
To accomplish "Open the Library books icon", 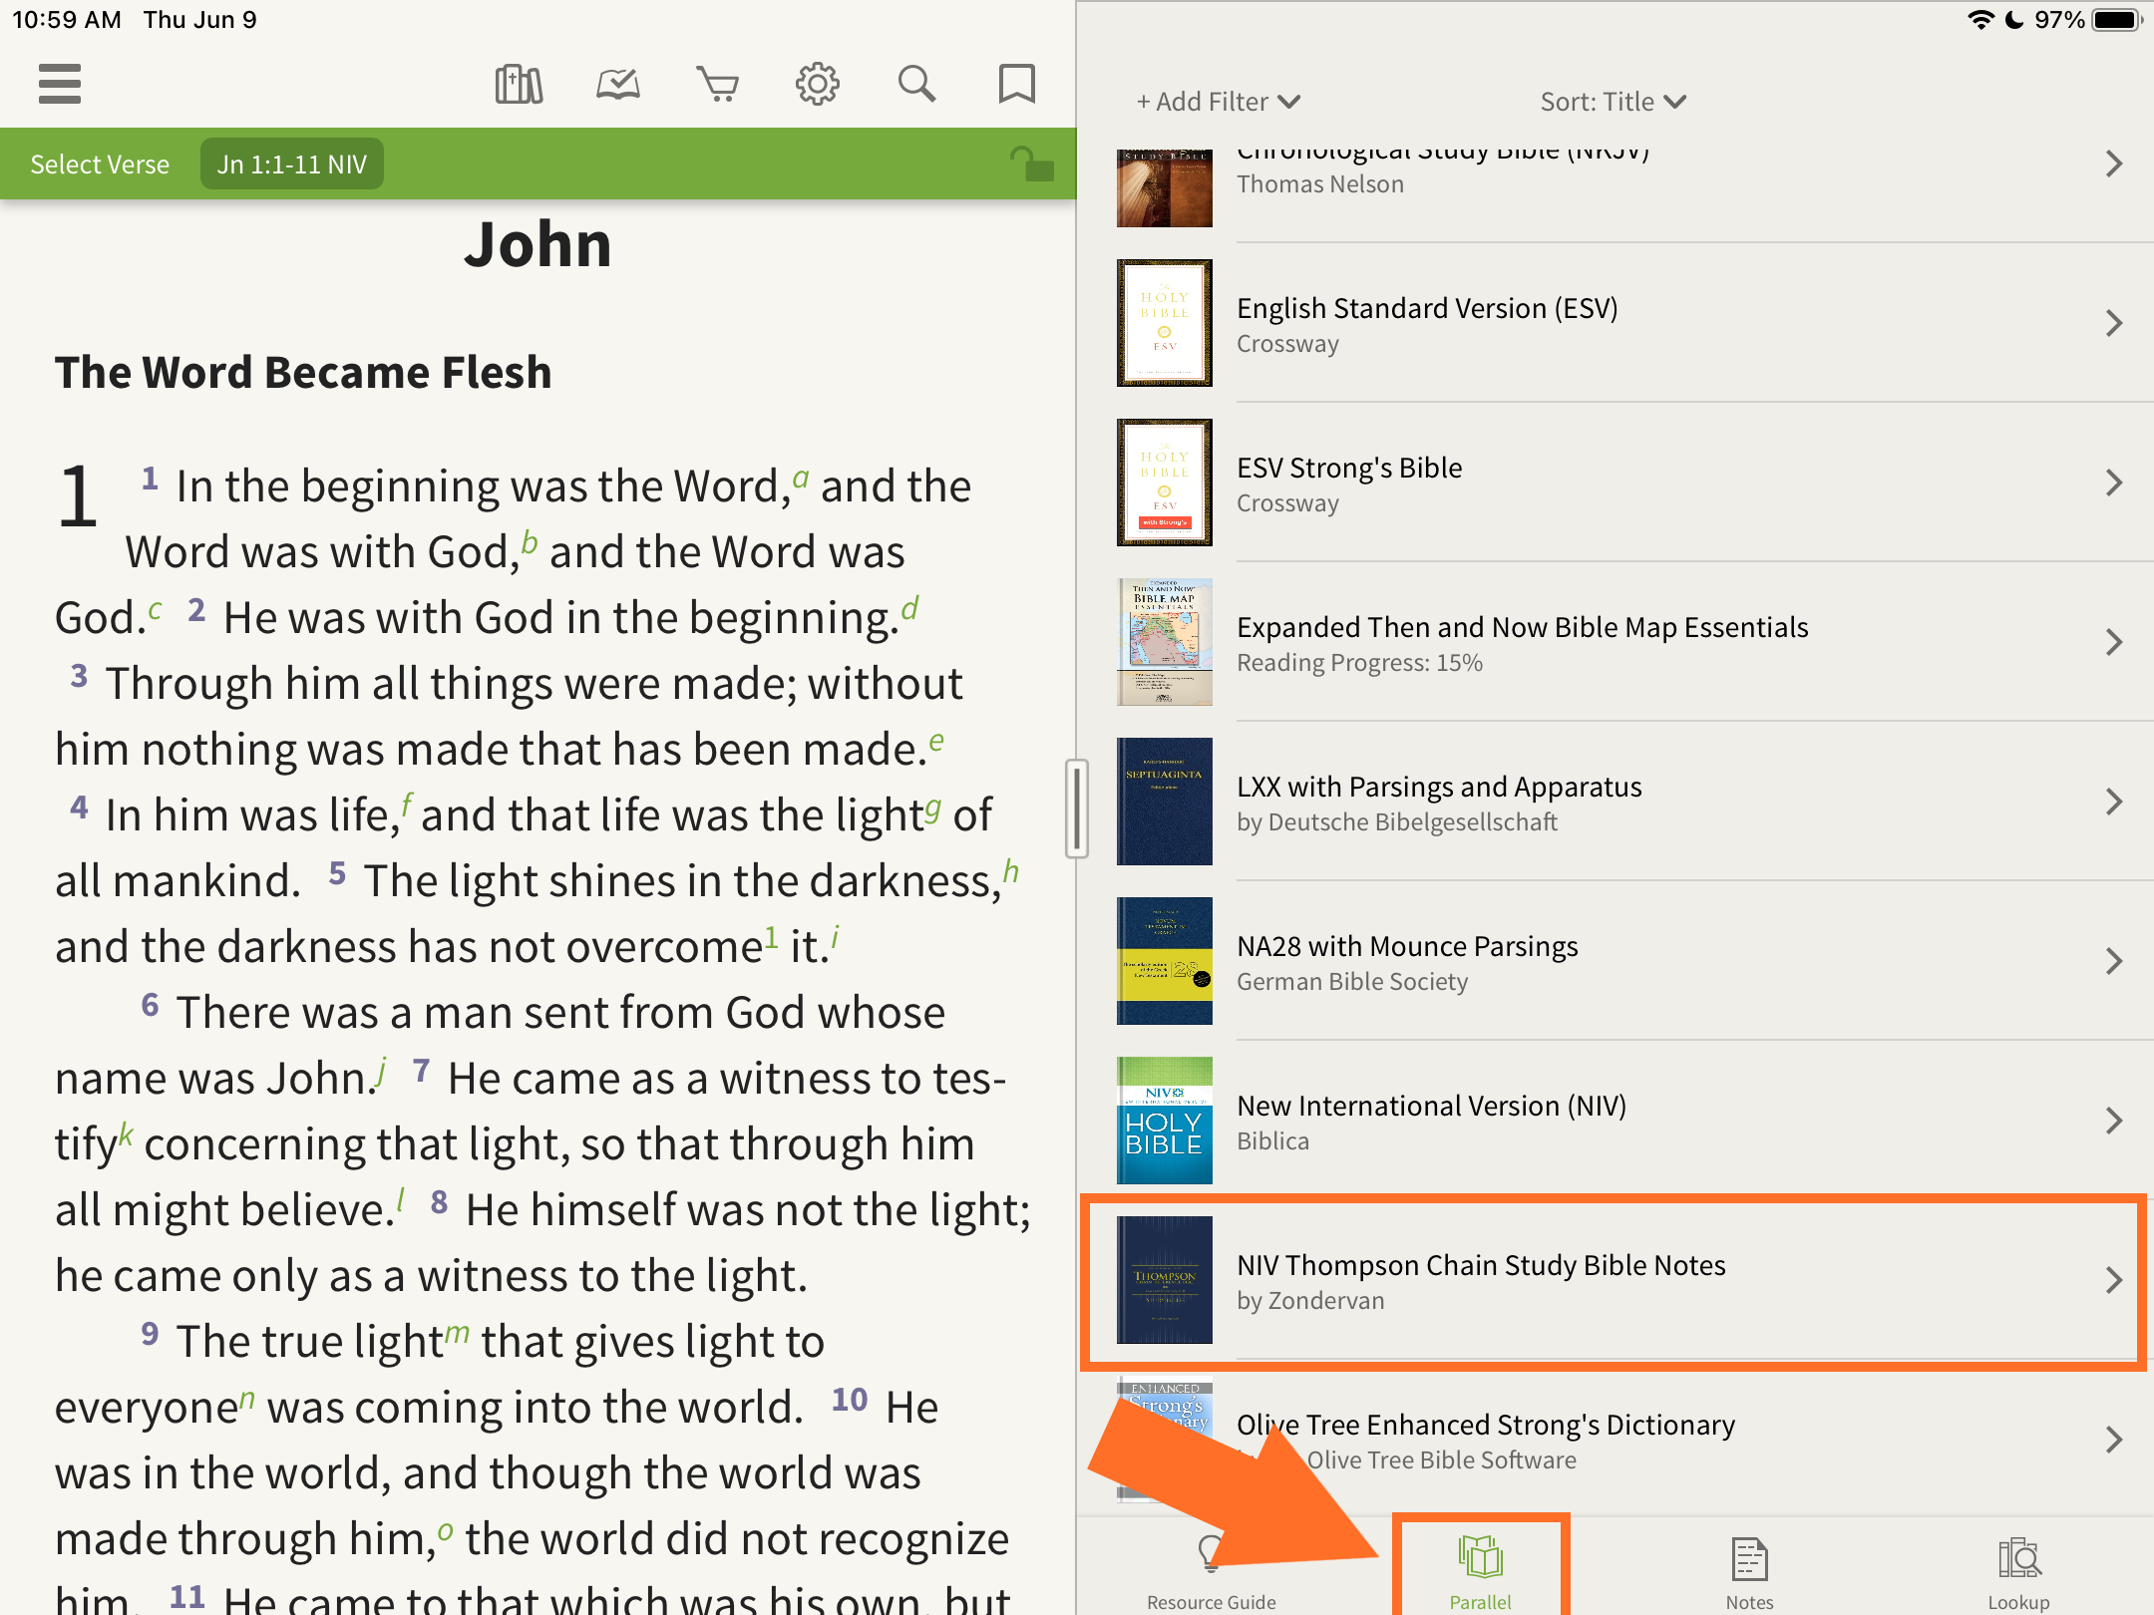I will [x=519, y=84].
